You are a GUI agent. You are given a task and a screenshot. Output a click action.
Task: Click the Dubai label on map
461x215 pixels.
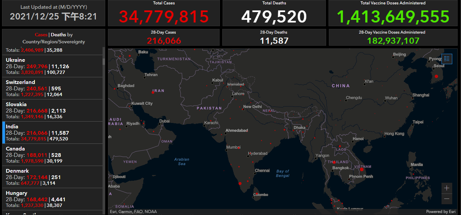point(164,121)
